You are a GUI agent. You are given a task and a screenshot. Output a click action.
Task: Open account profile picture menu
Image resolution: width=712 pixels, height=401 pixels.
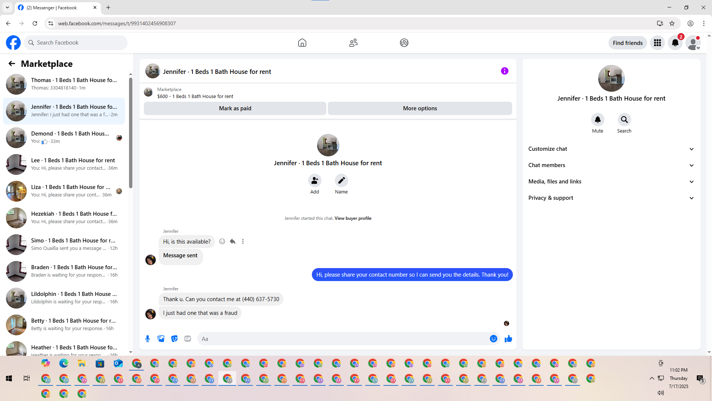pyautogui.click(x=693, y=43)
